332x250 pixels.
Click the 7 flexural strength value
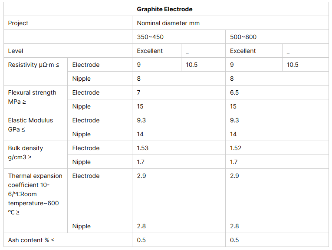point(139,92)
